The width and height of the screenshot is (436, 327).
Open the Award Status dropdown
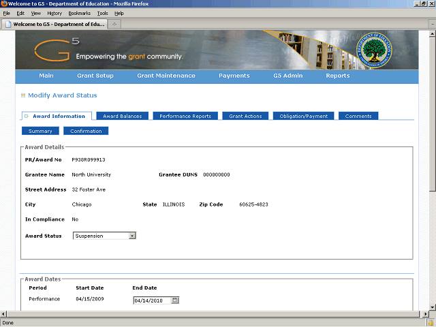104,236
